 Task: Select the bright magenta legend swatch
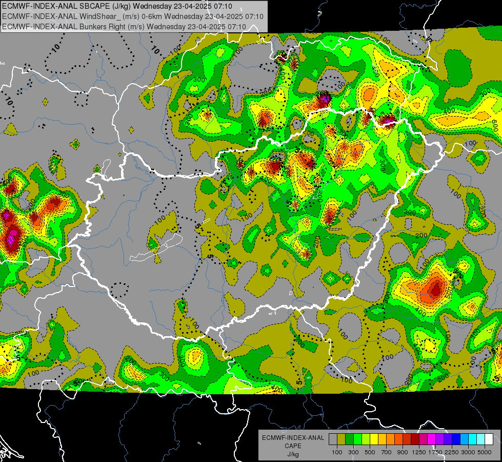click(x=432, y=439)
